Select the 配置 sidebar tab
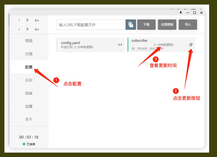This screenshot has width=217, height=157. pos(29,67)
